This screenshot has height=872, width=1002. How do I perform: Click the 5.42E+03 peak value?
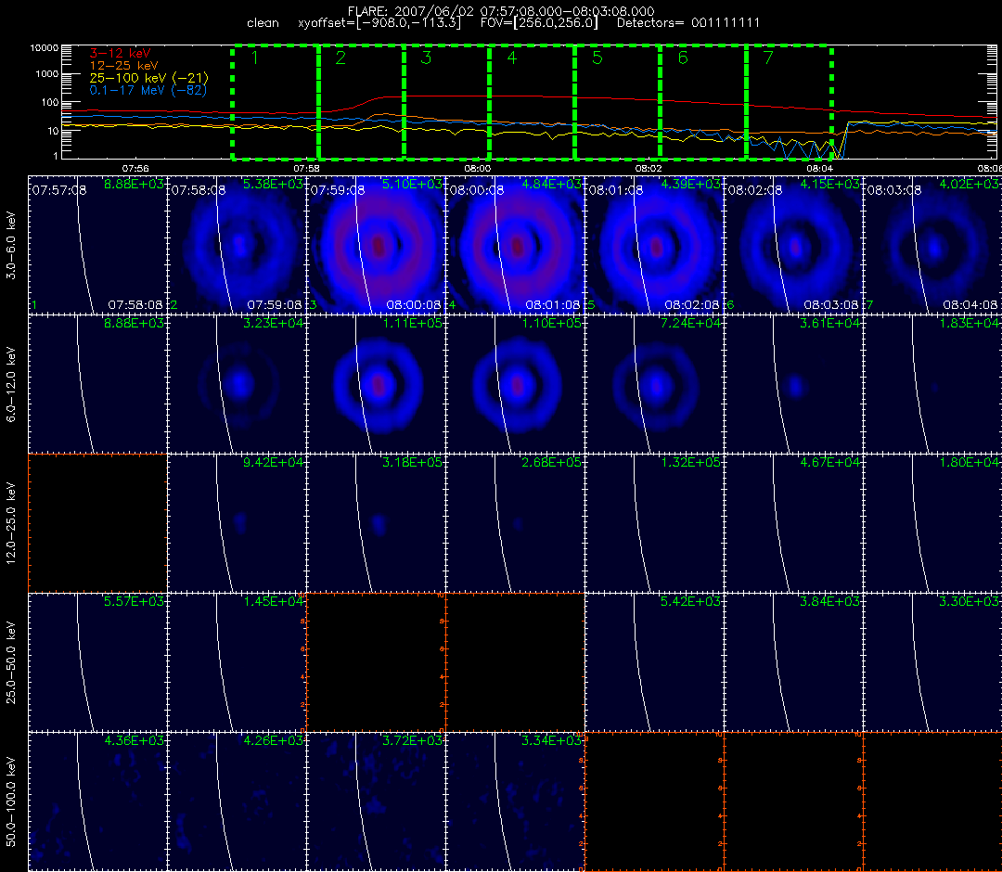tap(691, 601)
